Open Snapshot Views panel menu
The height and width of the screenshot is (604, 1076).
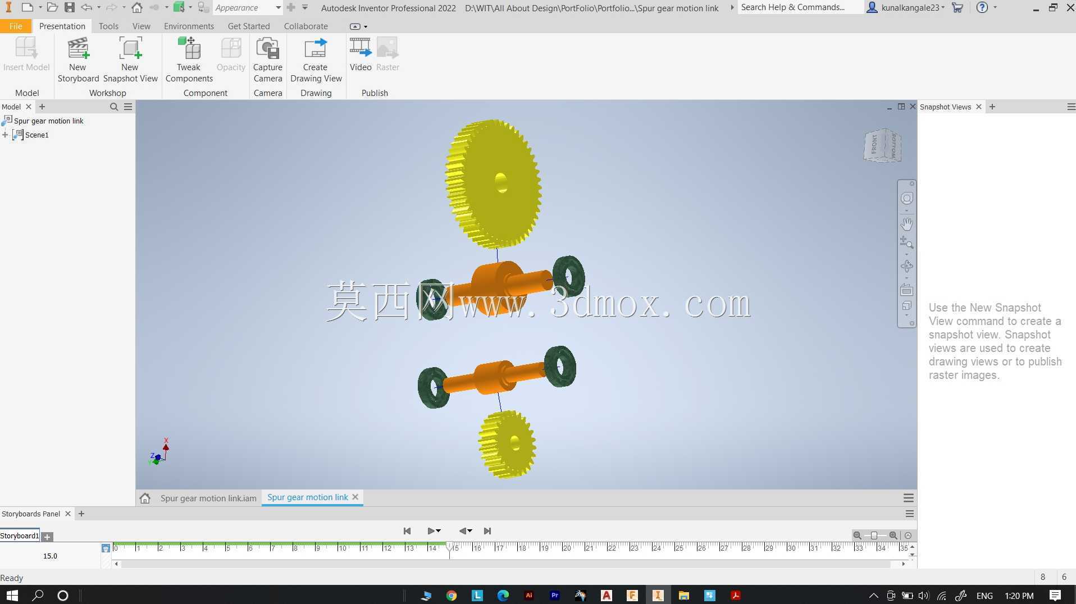[x=1071, y=107]
